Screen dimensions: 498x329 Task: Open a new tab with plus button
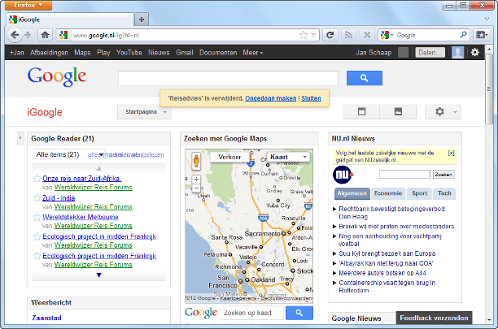pyautogui.click(x=142, y=19)
